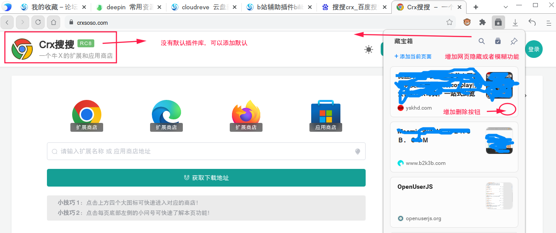556x233 pixels.
Task: Click the 一个牛X的扩展和应用商店 subtitle
Action: (76, 56)
